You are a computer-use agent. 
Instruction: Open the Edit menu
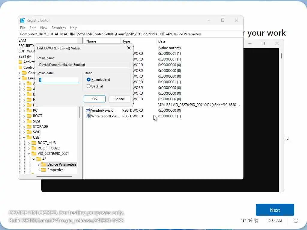[x=32, y=28]
